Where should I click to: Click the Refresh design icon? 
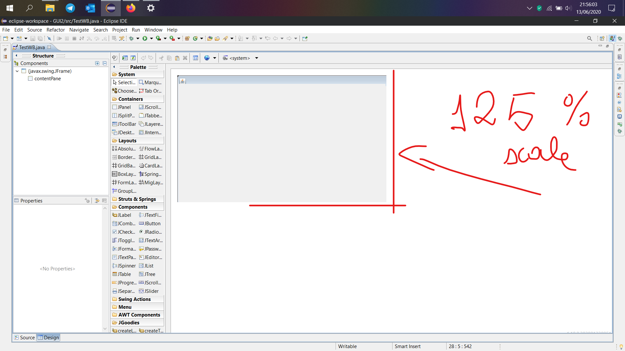click(133, 58)
